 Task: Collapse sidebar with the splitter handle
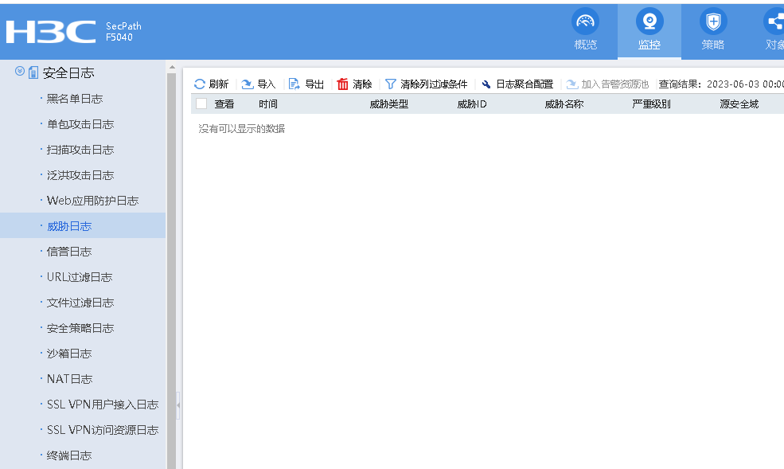pos(178,405)
